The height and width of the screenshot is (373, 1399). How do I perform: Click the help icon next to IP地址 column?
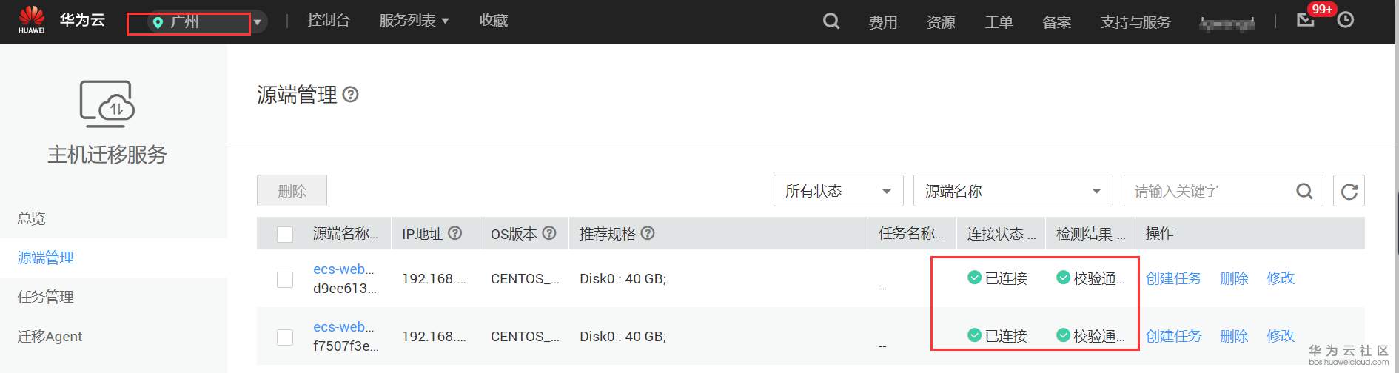pyautogui.click(x=455, y=233)
